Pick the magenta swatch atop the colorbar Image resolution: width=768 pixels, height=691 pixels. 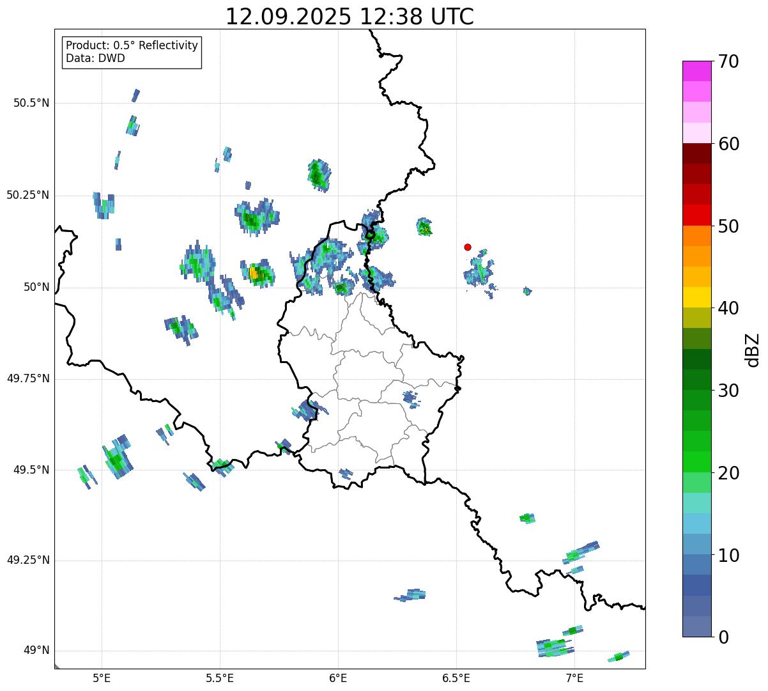[696, 71]
